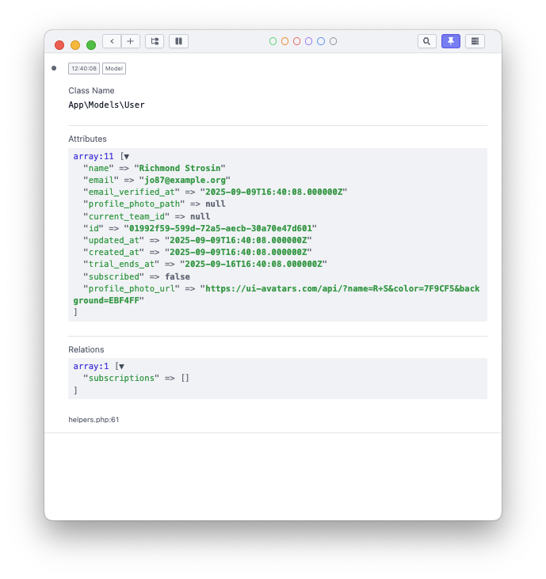Click the ui-avatars.com profile photo URL
Viewport: 546px width, 579px height.
point(277,295)
